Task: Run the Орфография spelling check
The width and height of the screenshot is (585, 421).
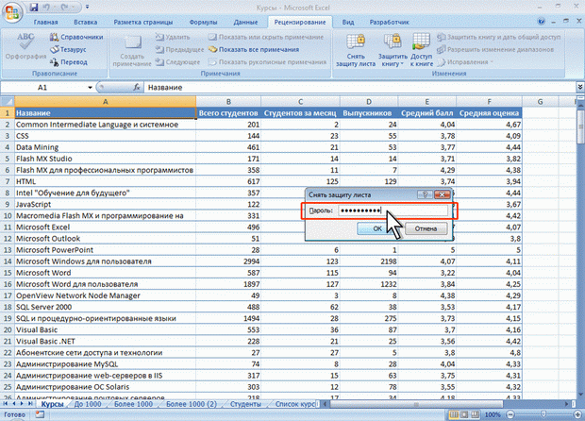Action: point(25,46)
